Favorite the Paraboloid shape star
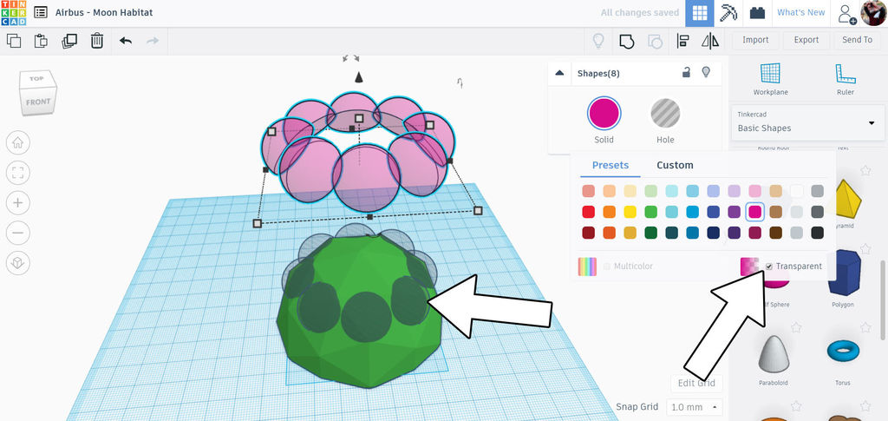 click(796, 327)
